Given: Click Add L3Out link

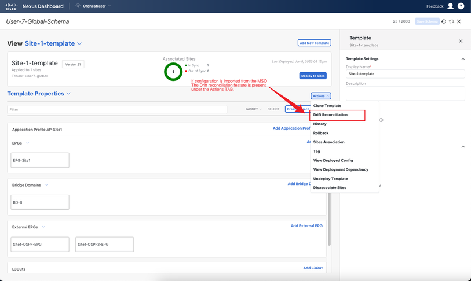Looking at the screenshot, I should [313, 268].
